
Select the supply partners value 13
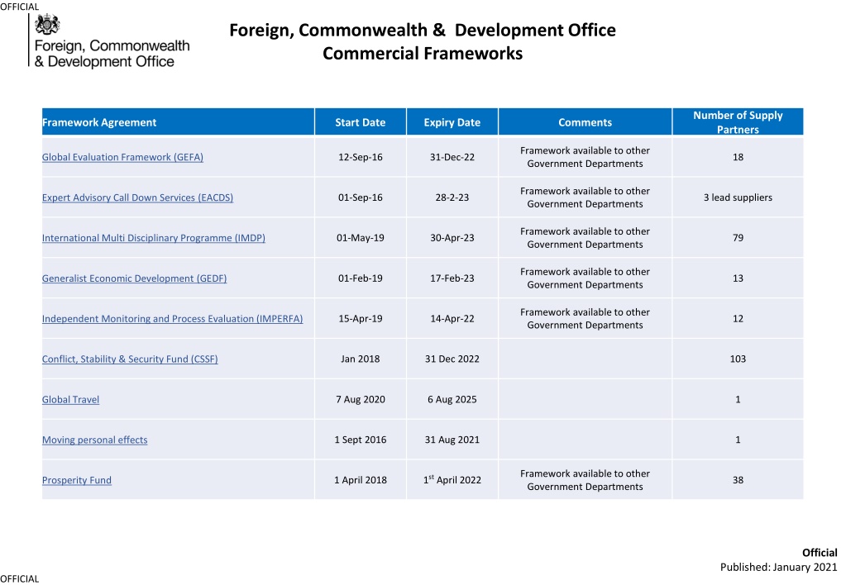coord(738,278)
